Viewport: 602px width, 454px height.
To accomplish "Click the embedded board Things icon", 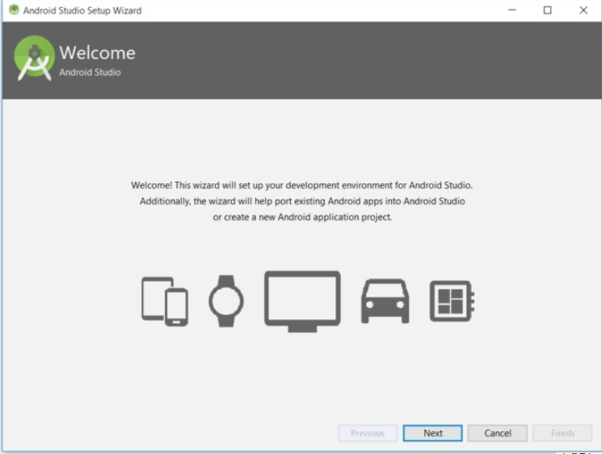I will coord(452,301).
